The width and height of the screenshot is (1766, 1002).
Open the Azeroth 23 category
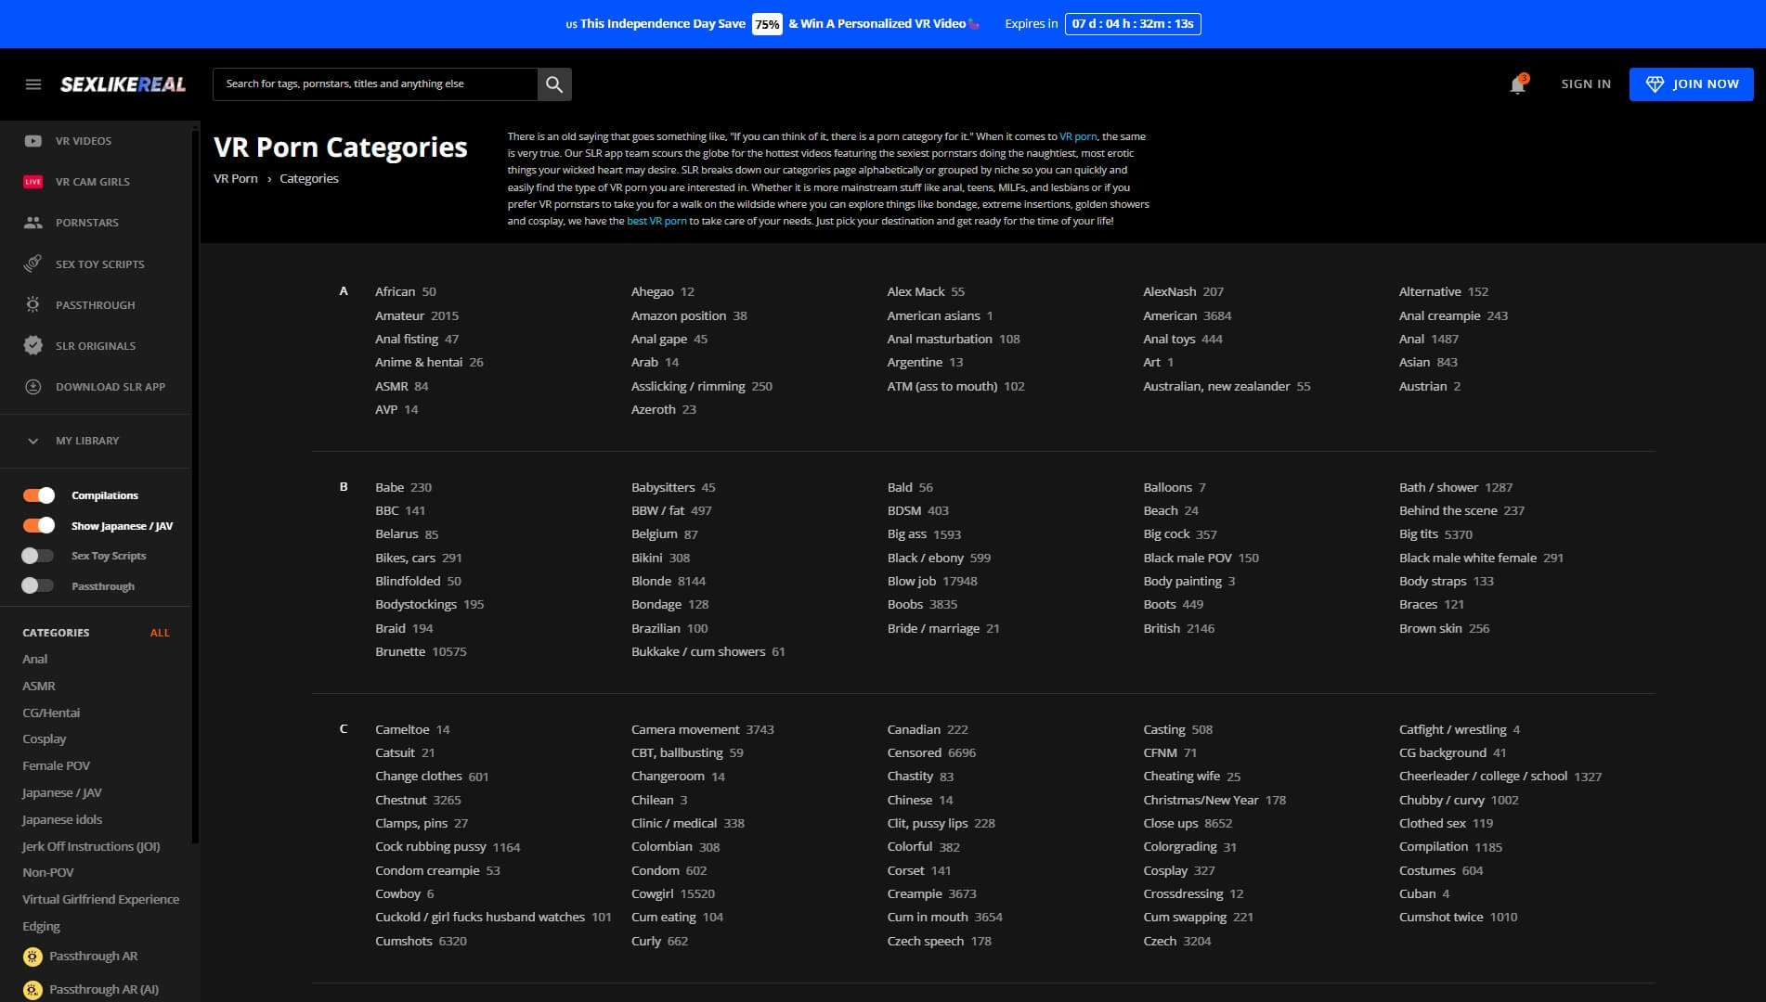click(x=664, y=409)
